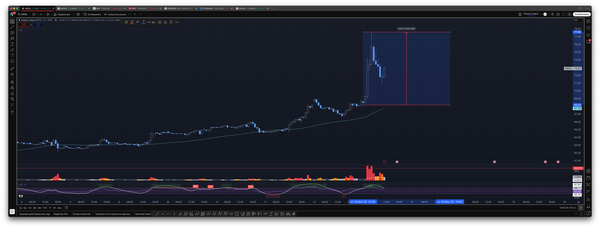Close the SPY tab
Image resolution: width=600 pixels, height=228 pixels.
coord(125,8)
